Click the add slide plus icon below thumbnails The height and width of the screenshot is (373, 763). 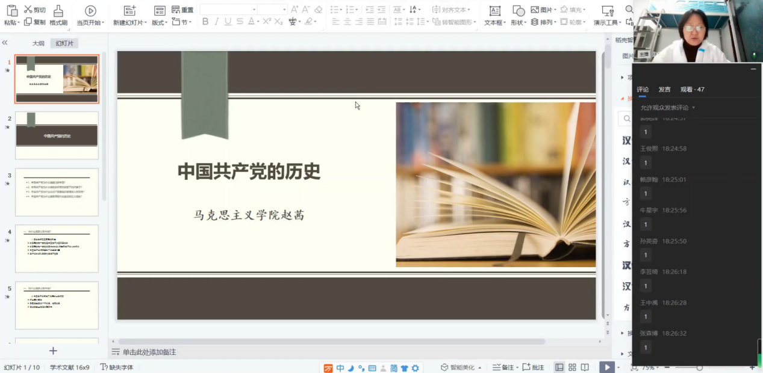(53, 351)
